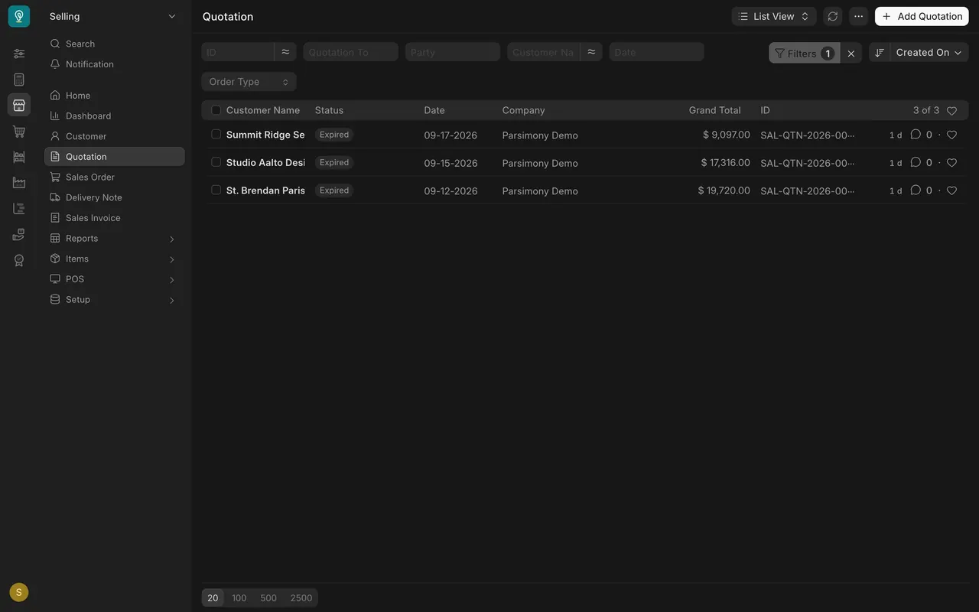Expand the Items sidebar section

pyautogui.click(x=114, y=259)
